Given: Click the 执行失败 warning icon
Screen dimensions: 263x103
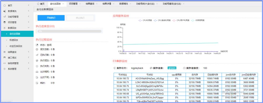Looking at the screenshot, I should point(37,66).
